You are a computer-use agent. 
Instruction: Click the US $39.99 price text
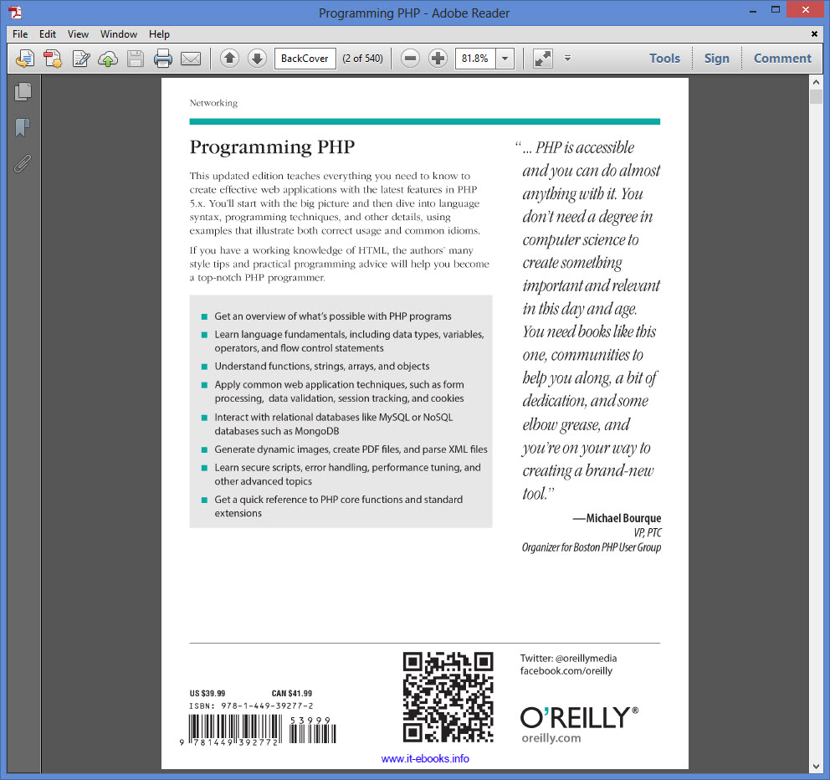(x=207, y=693)
